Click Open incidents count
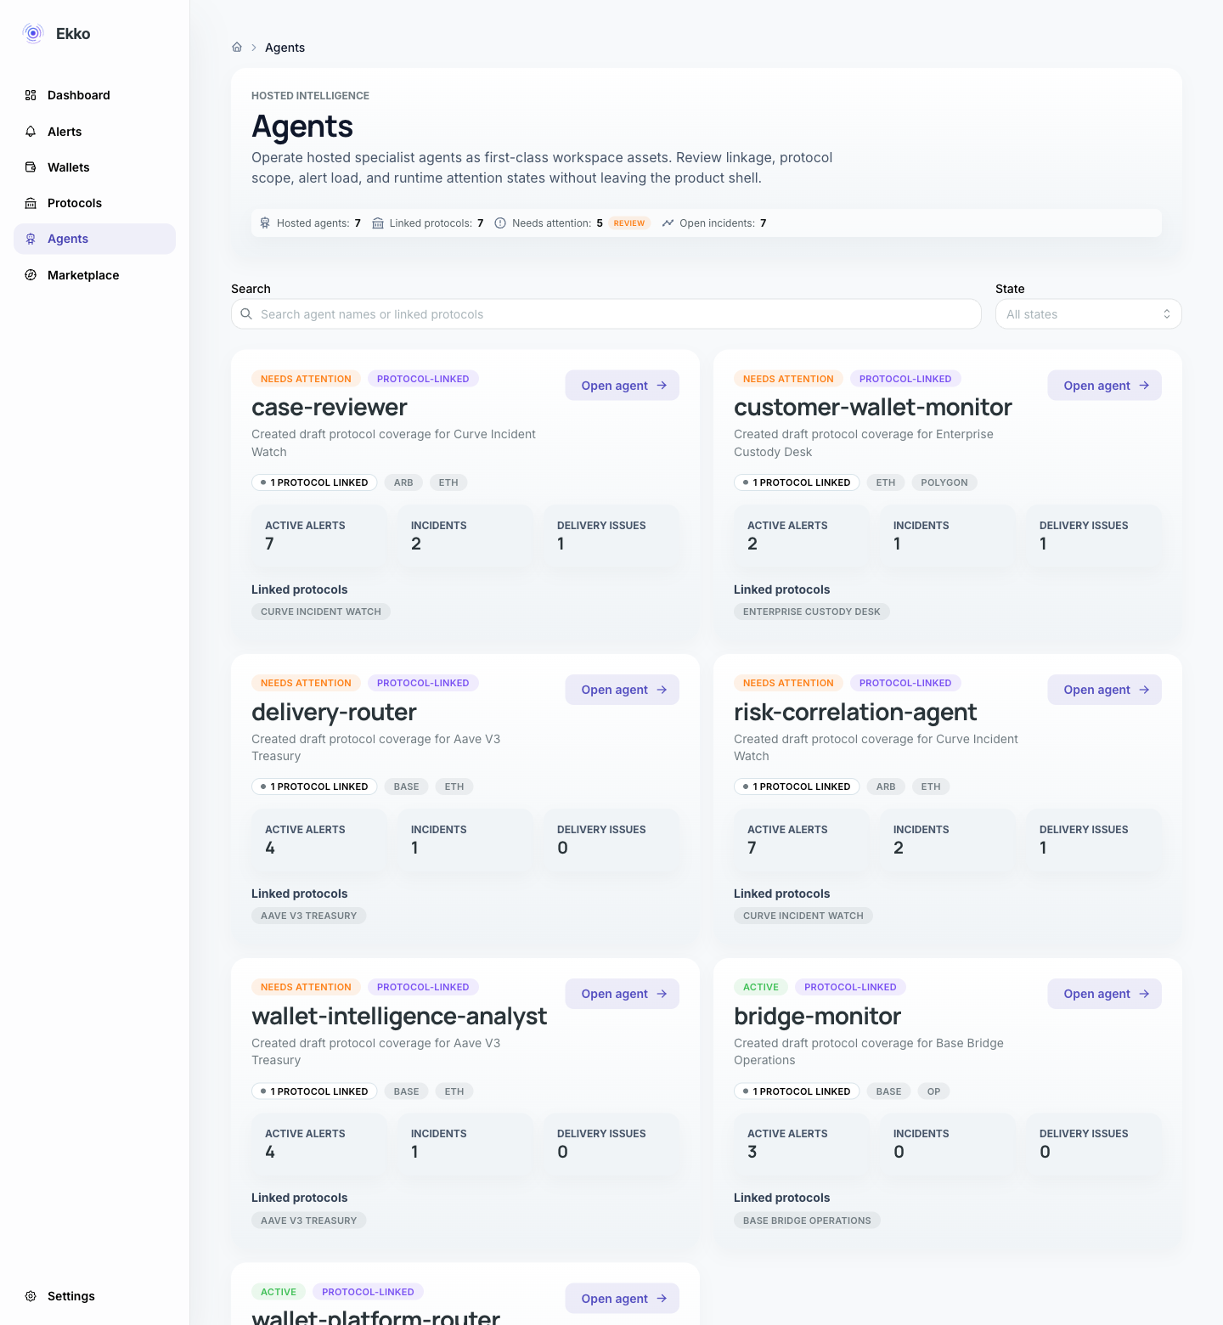 764,223
